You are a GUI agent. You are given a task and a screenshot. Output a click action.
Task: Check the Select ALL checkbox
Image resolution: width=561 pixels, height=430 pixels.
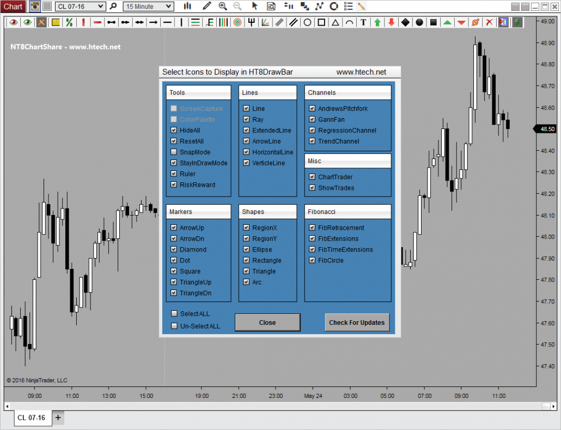[174, 314]
